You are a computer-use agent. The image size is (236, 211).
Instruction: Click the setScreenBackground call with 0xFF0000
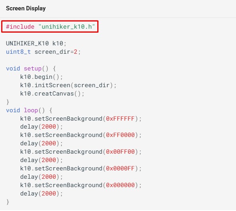pos(81,135)
